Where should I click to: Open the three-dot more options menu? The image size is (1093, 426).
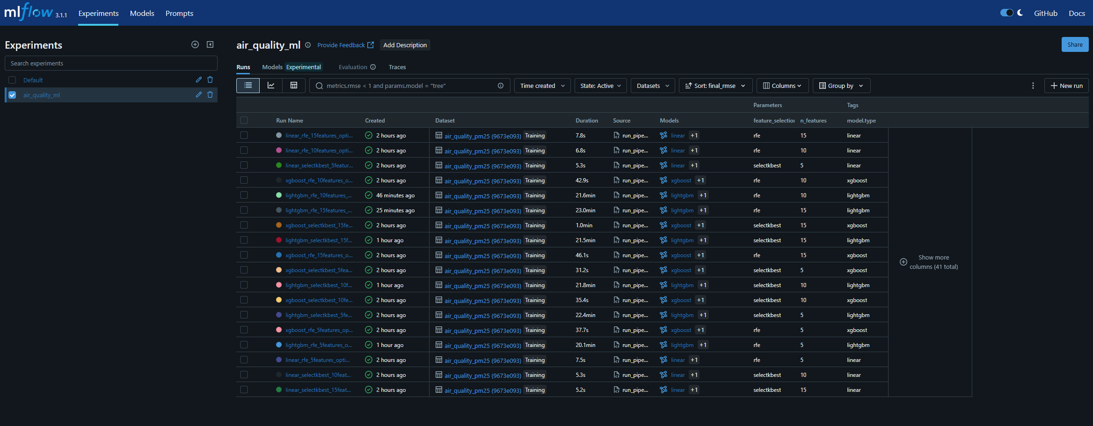coord(1033,86)
